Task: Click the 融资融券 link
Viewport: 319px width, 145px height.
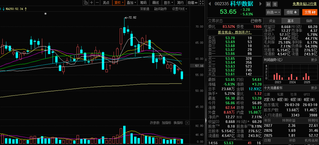Action: tap(160, 9)
